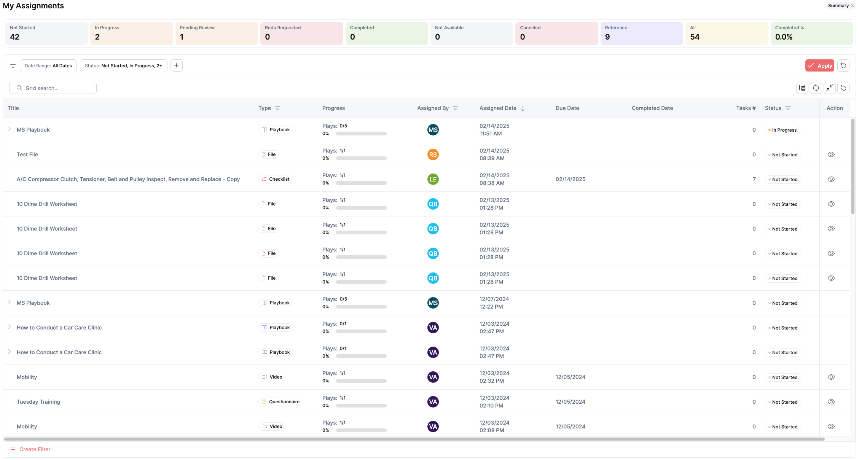Expand the first MS Playbook row

[x=10, y=129]
